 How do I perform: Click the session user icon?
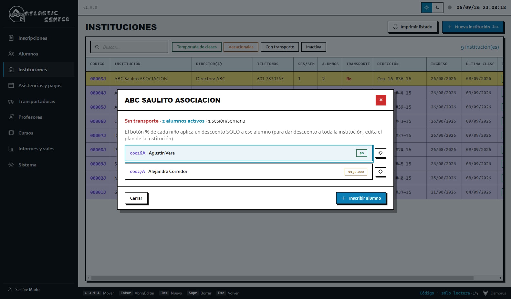[x=10, y=290]
